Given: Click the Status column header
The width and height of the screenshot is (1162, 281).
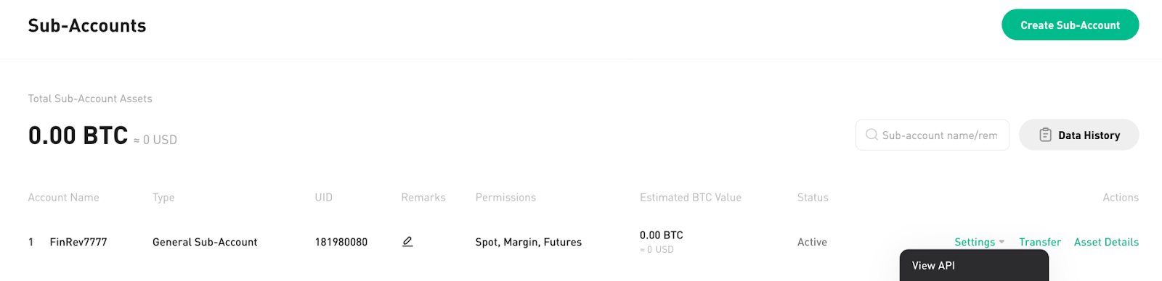Looking at the screenshot, I should 813,197.
